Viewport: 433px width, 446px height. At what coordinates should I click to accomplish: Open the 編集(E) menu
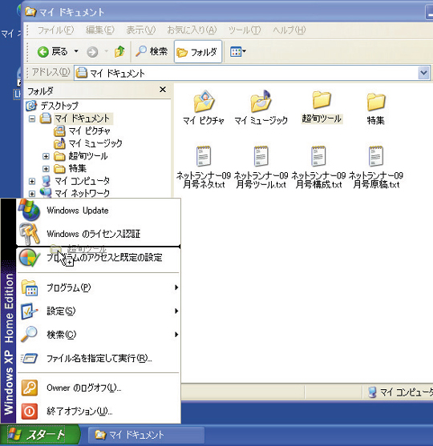pos(100,30)
